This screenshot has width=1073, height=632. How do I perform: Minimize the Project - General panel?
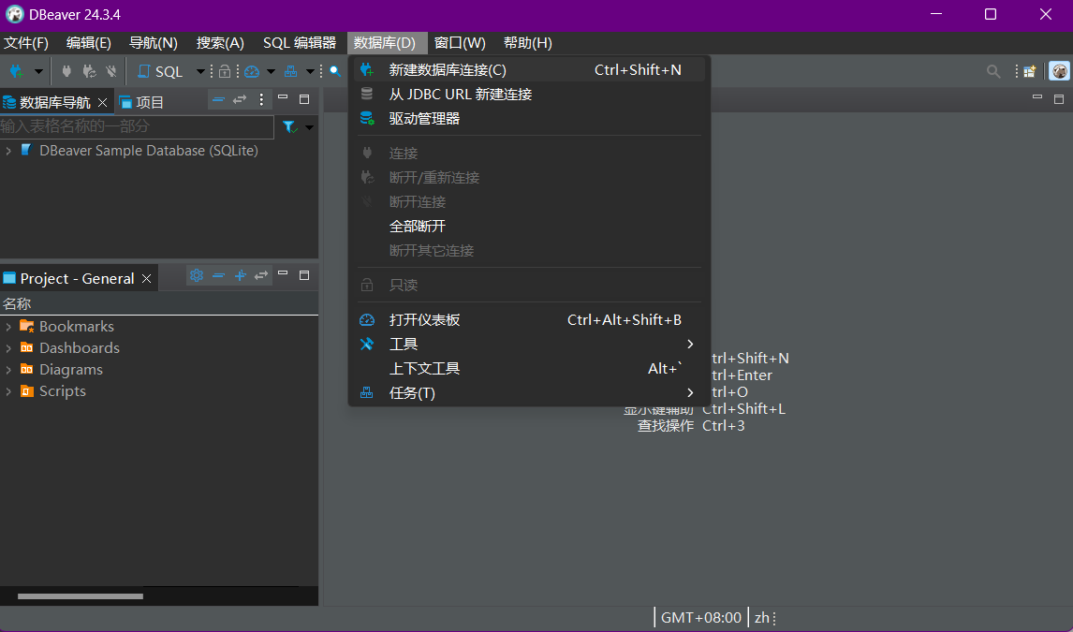[283, 273]
